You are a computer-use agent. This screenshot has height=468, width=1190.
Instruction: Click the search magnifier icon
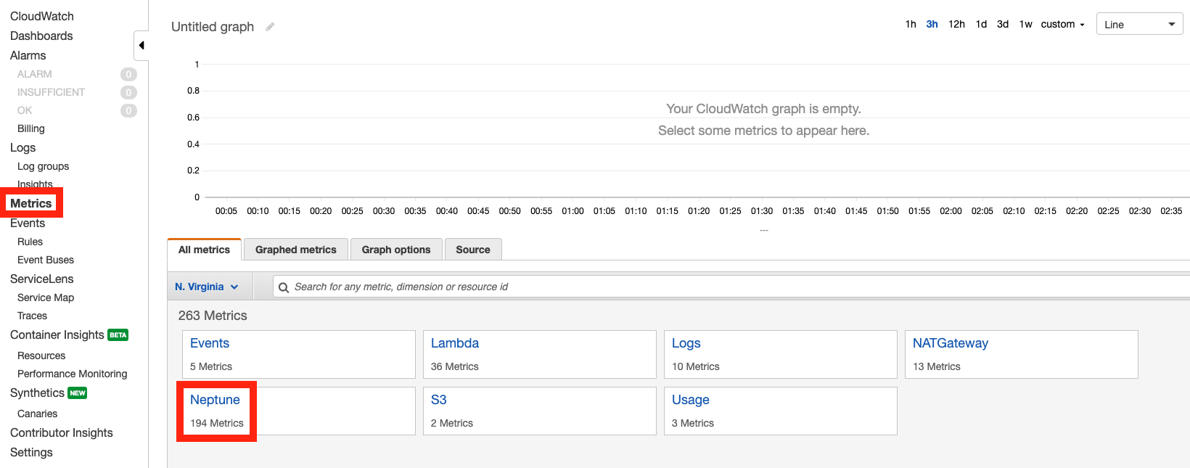284,287
